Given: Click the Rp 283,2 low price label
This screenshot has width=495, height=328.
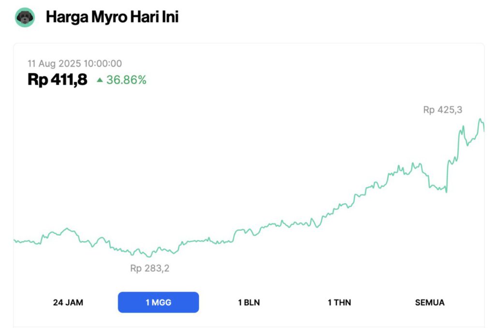Looking at the screenshot, I should [x=150, y=268].
